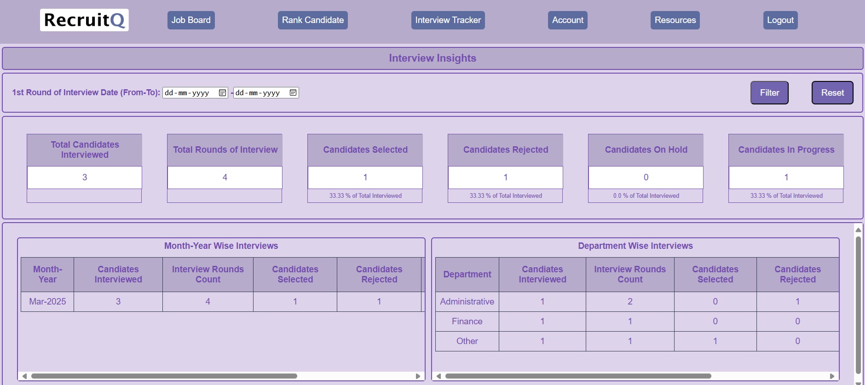Click Month-Year Wise Interviews table title
The image size is (865, 385).
(x=221, y=246)
